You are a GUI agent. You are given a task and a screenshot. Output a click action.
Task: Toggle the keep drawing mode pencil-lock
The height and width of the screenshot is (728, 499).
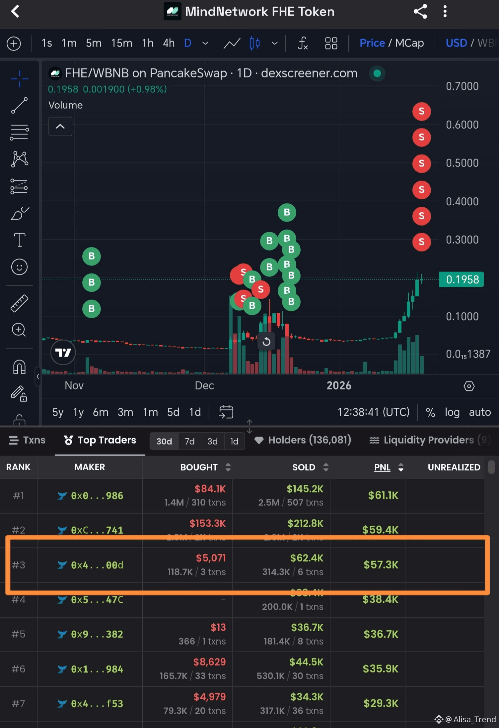point(19,394)
